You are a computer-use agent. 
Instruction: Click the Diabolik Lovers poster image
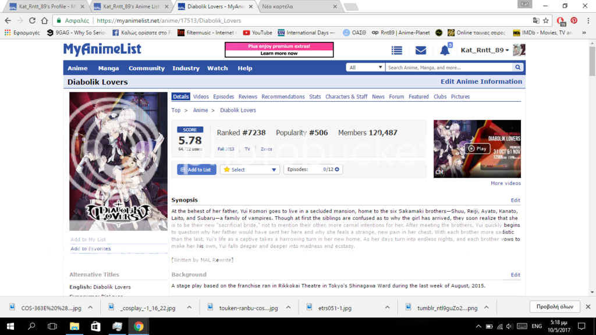(x=118, y=161)
